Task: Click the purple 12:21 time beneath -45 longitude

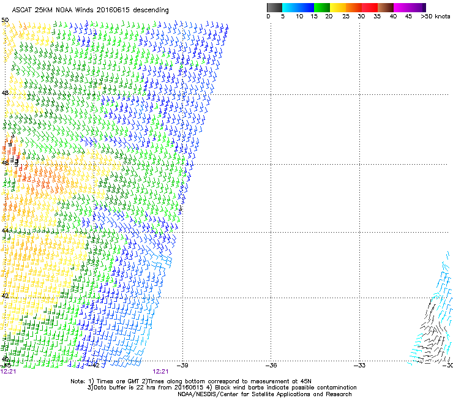Action: [8, 372]
